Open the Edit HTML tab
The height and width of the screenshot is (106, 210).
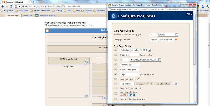28,15
